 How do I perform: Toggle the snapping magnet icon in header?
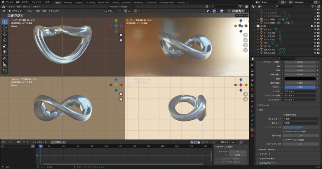tap(126, 11)
